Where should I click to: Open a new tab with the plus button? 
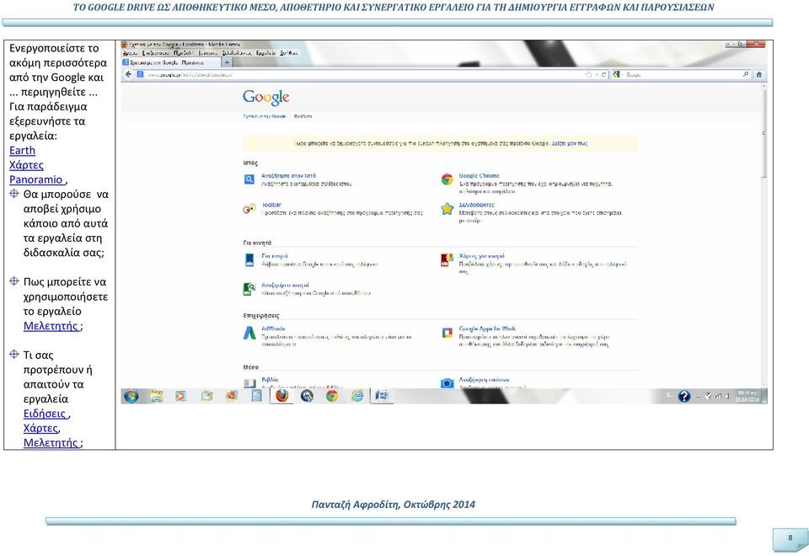[227, 62]
